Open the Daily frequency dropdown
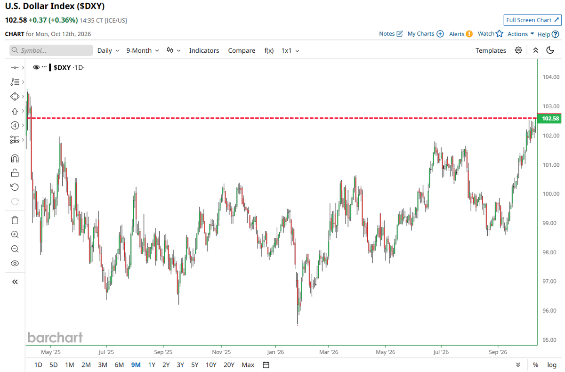This screenshot has height=372, width=565. coord(108,50)
